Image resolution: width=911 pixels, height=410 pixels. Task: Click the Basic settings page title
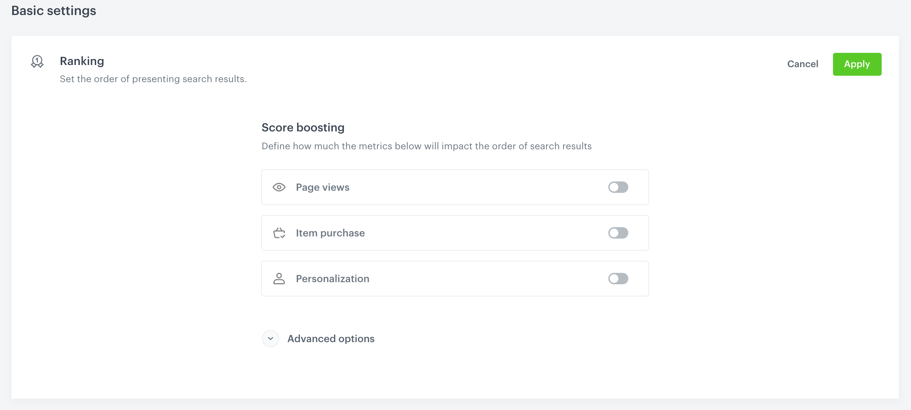tap(54, 11)
